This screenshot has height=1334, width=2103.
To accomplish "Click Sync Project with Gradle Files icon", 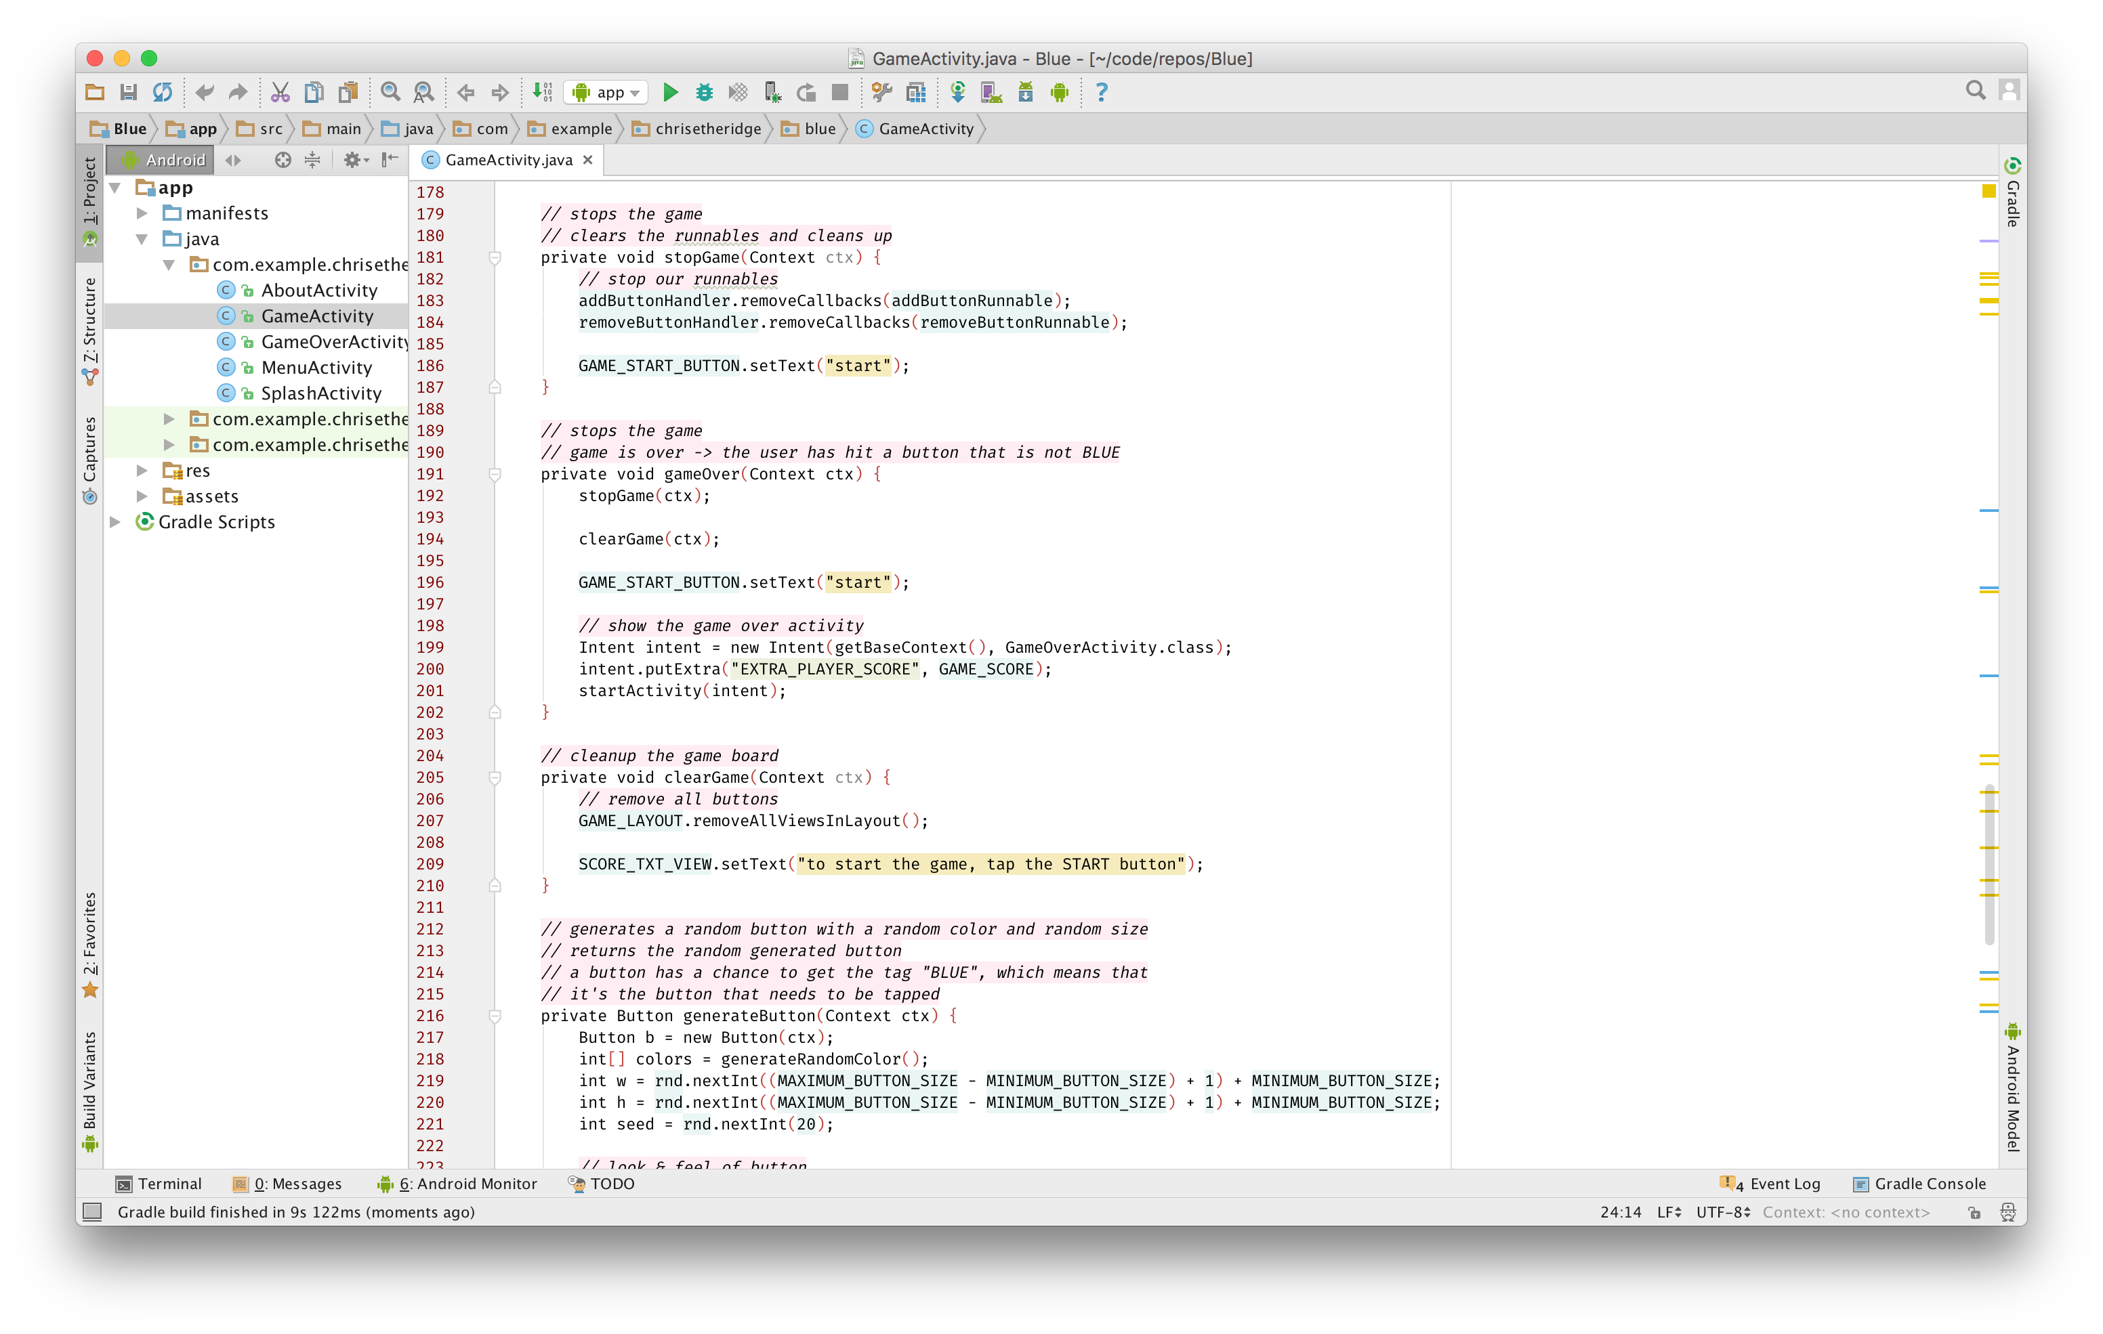I will 957,93.
